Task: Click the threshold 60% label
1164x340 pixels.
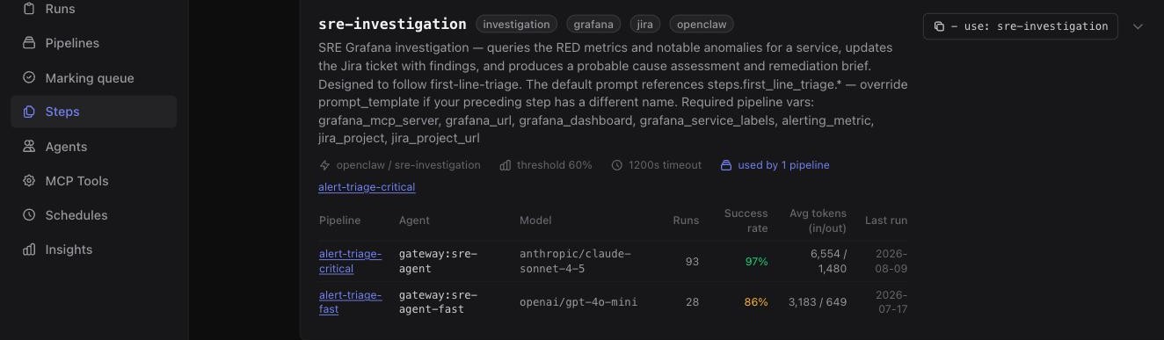Action: [554, 165]
